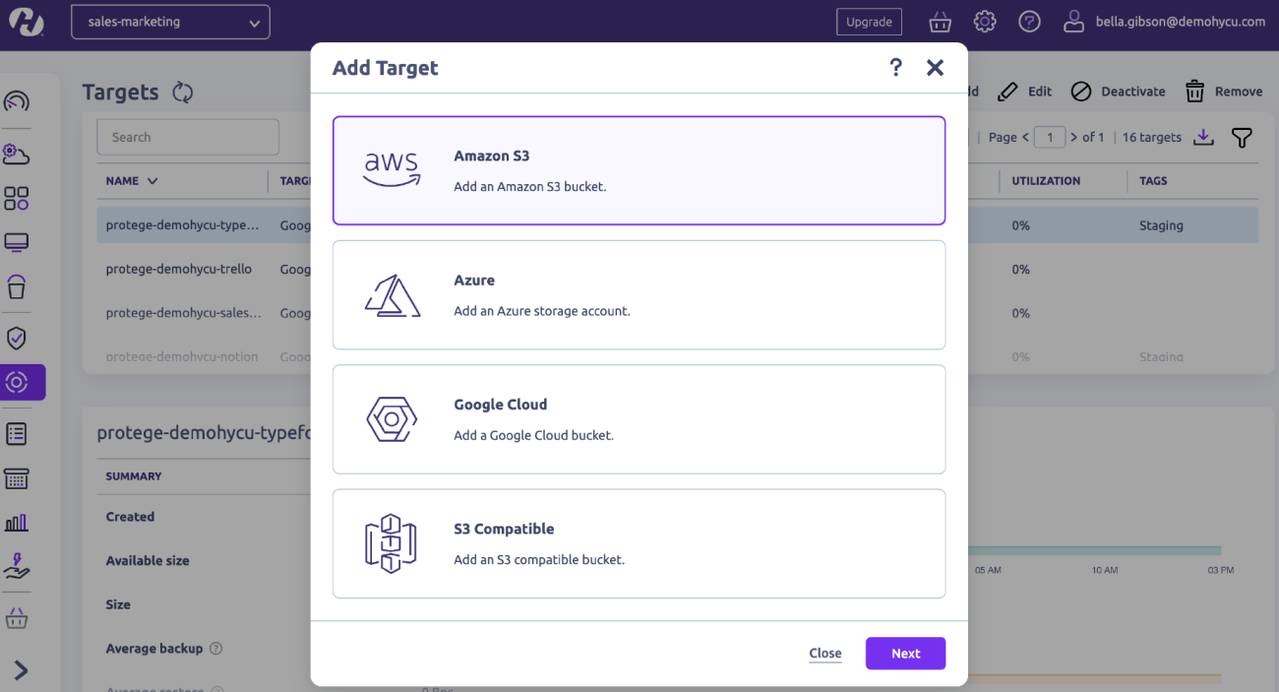The image size is (1279, 692).
Task: Open the help question icon in dialog
Action: (x=895, y=67)
